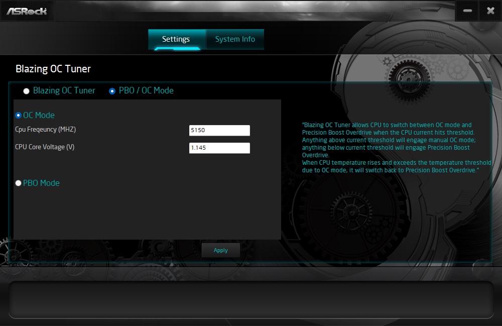The image size is (502, 326).
Task: Click the ASRock logo
Action: tap(27, 11)
